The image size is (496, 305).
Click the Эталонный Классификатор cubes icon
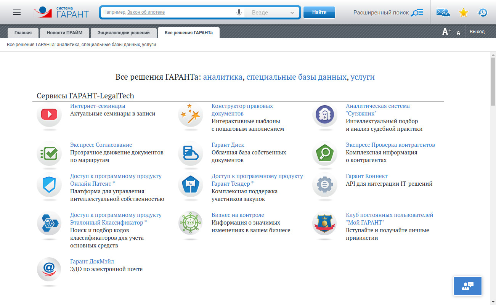tap(49, 223)
